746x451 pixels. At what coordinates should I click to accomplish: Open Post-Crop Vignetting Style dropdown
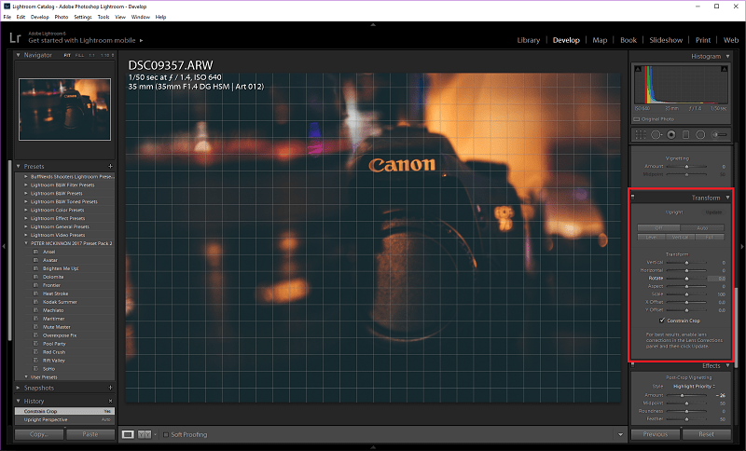tap(694, 387)
